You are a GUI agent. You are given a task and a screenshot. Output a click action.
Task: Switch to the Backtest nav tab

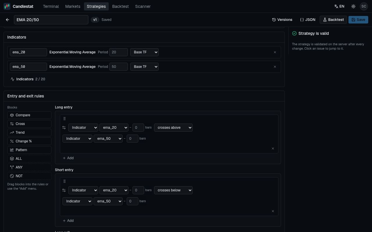(x=120, y=6)
